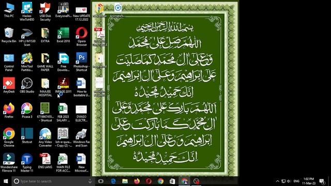Open Hasleo WinToHDD shortcut
331x186 pixels.
27,11
